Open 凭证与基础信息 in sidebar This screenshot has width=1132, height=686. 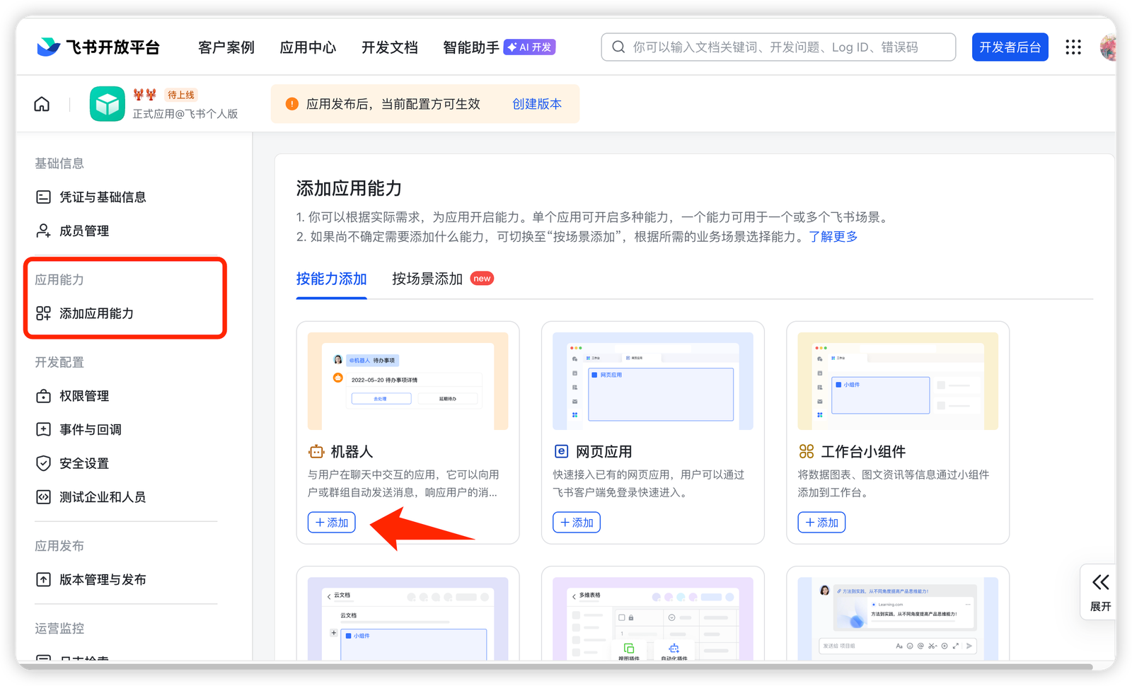pos(103,197)
